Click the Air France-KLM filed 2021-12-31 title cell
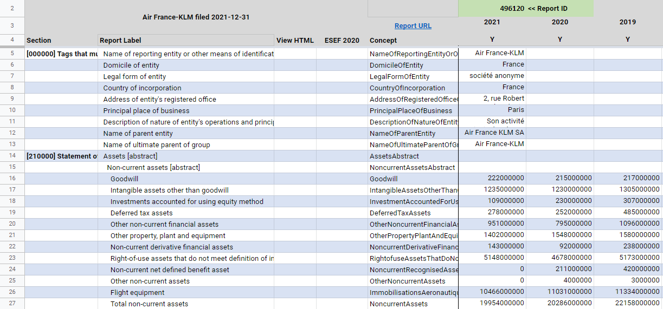Viewport: 663px width, 309px height. [x=196, y=17]
